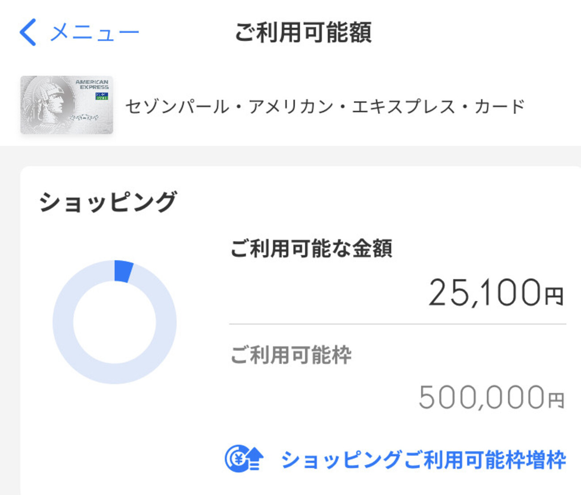581x495 pixels.
Task: Tap the 円 symbol beside 500,000
Action: (556, 400)
